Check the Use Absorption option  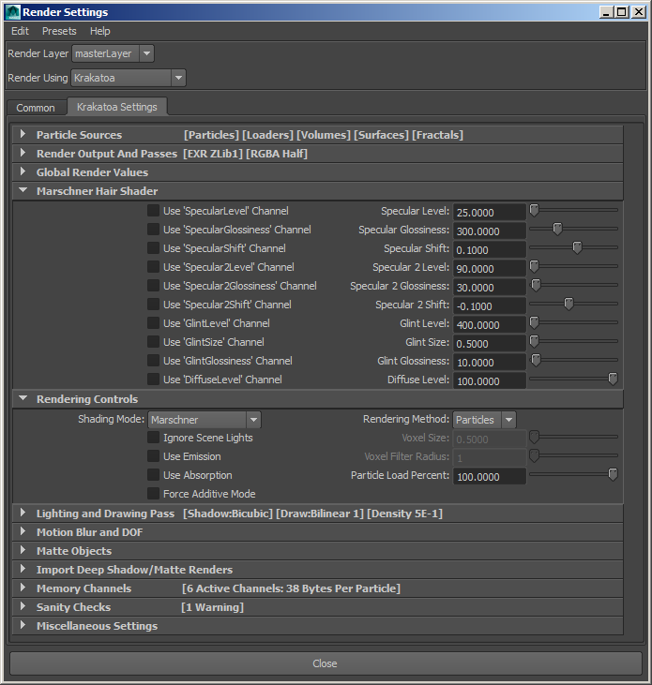click(x=153, y=475)
